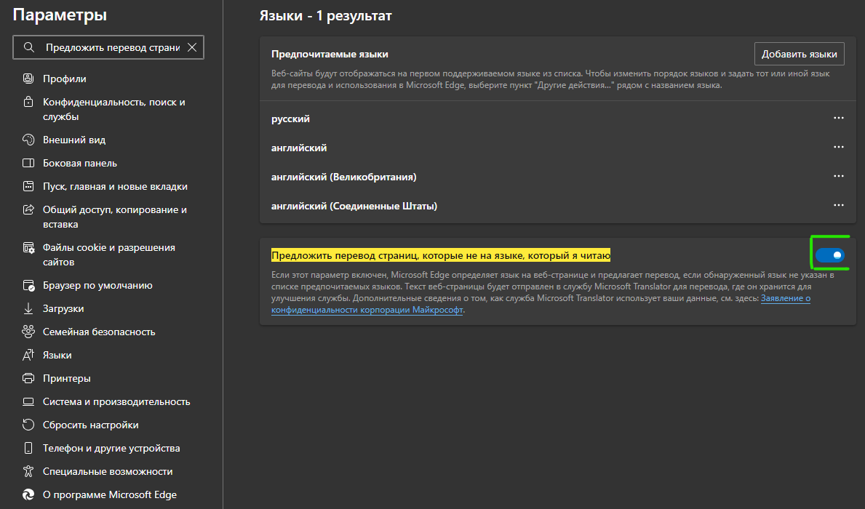Click the Добавить языки button
Image resolution: width=865 pixels, height=509 pixels.
800,54
